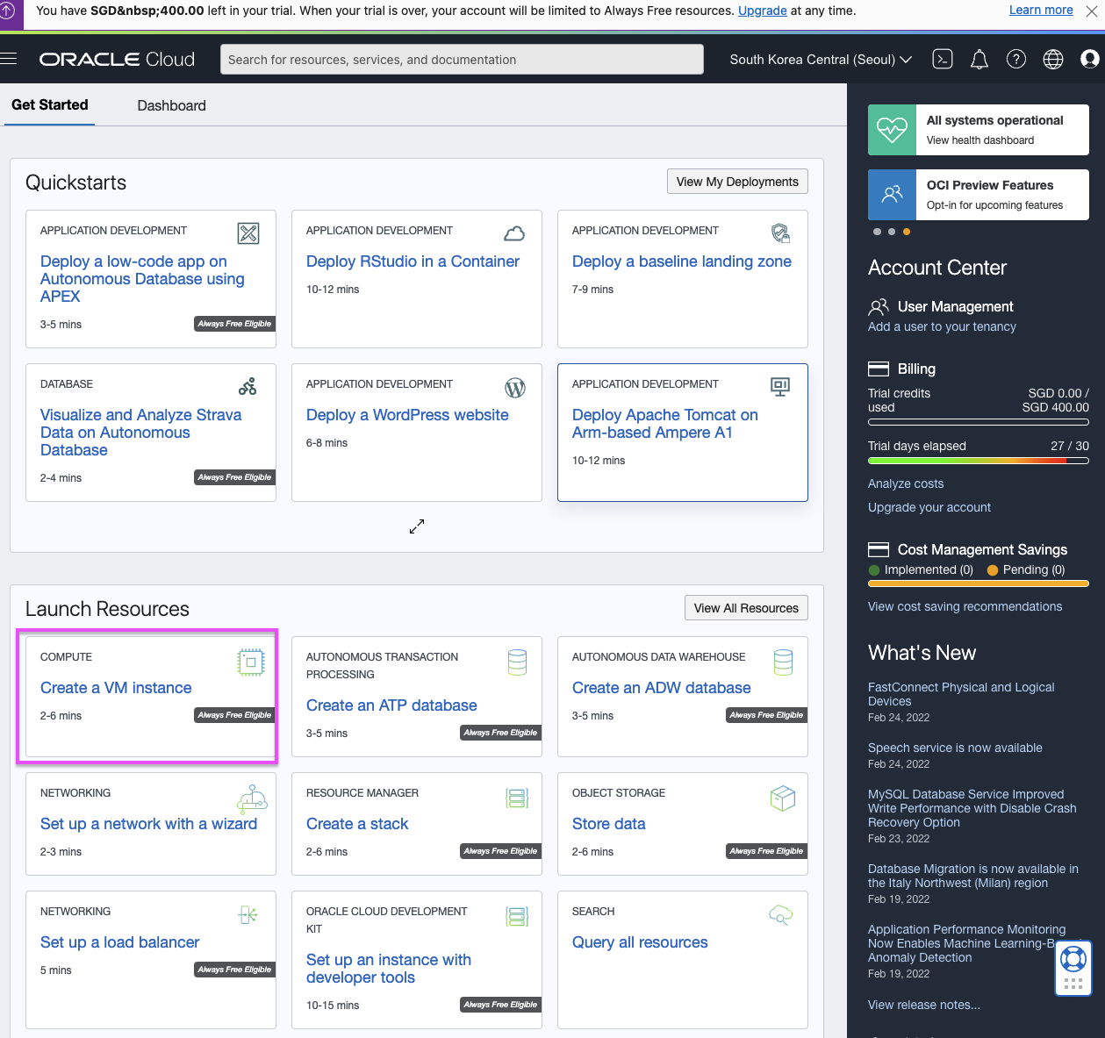
Task: Open the user profile avatar menu
Action: [1090, 59]
